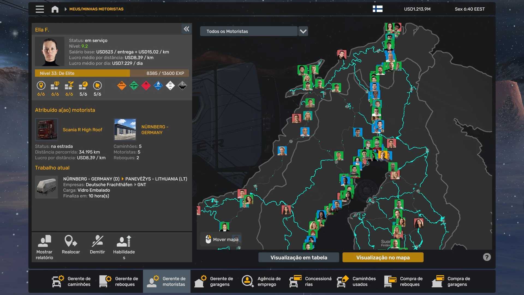The height and width of the screenshot is (295, 524).
Task: Click the Finnish flag language icon
Action: [377, 9]
